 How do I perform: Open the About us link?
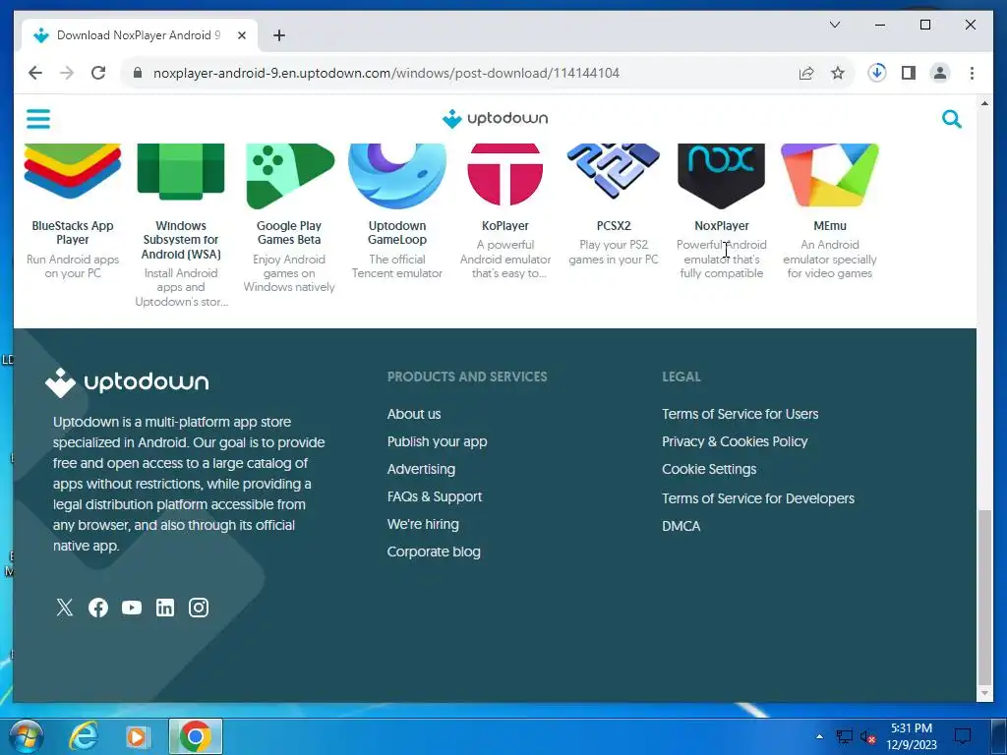coord(414,414)
